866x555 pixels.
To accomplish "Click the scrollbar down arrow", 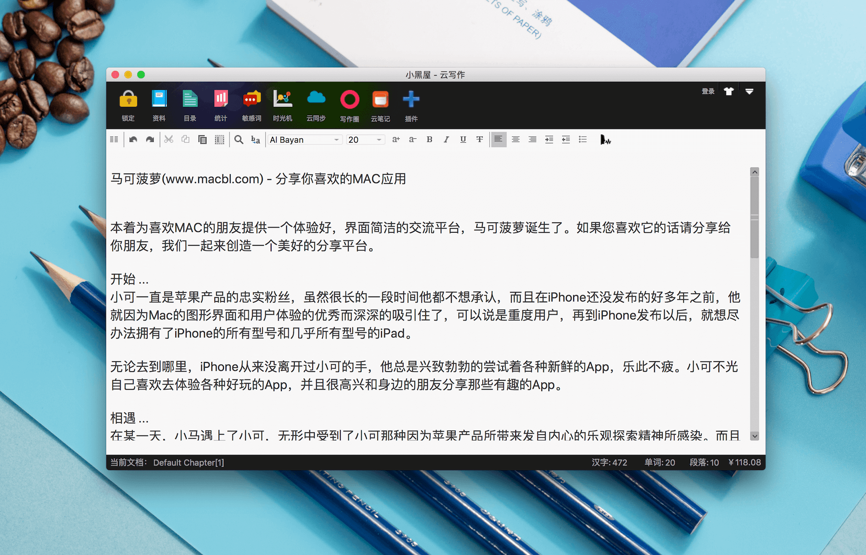I will [x=755, y=436].
